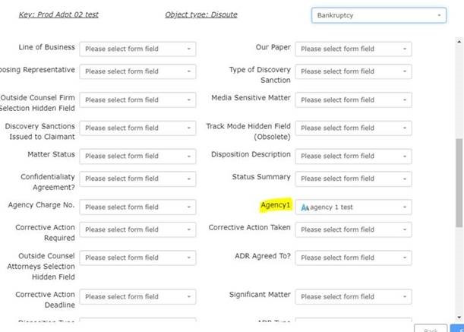This screenshot has width=464, height=332.
Task: Click the Back button at bottom
Action: [430, 329]
